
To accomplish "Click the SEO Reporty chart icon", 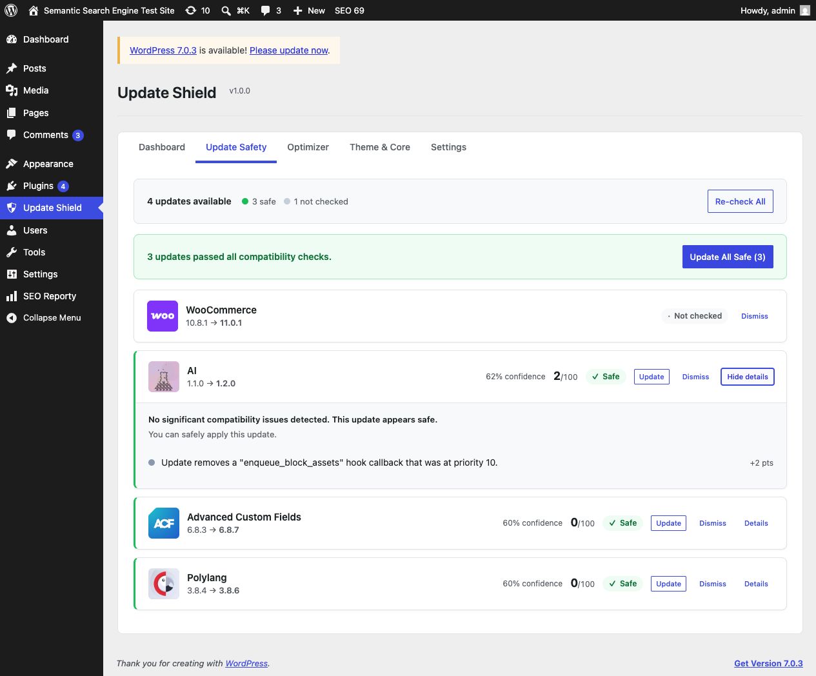I will [12, 296].
